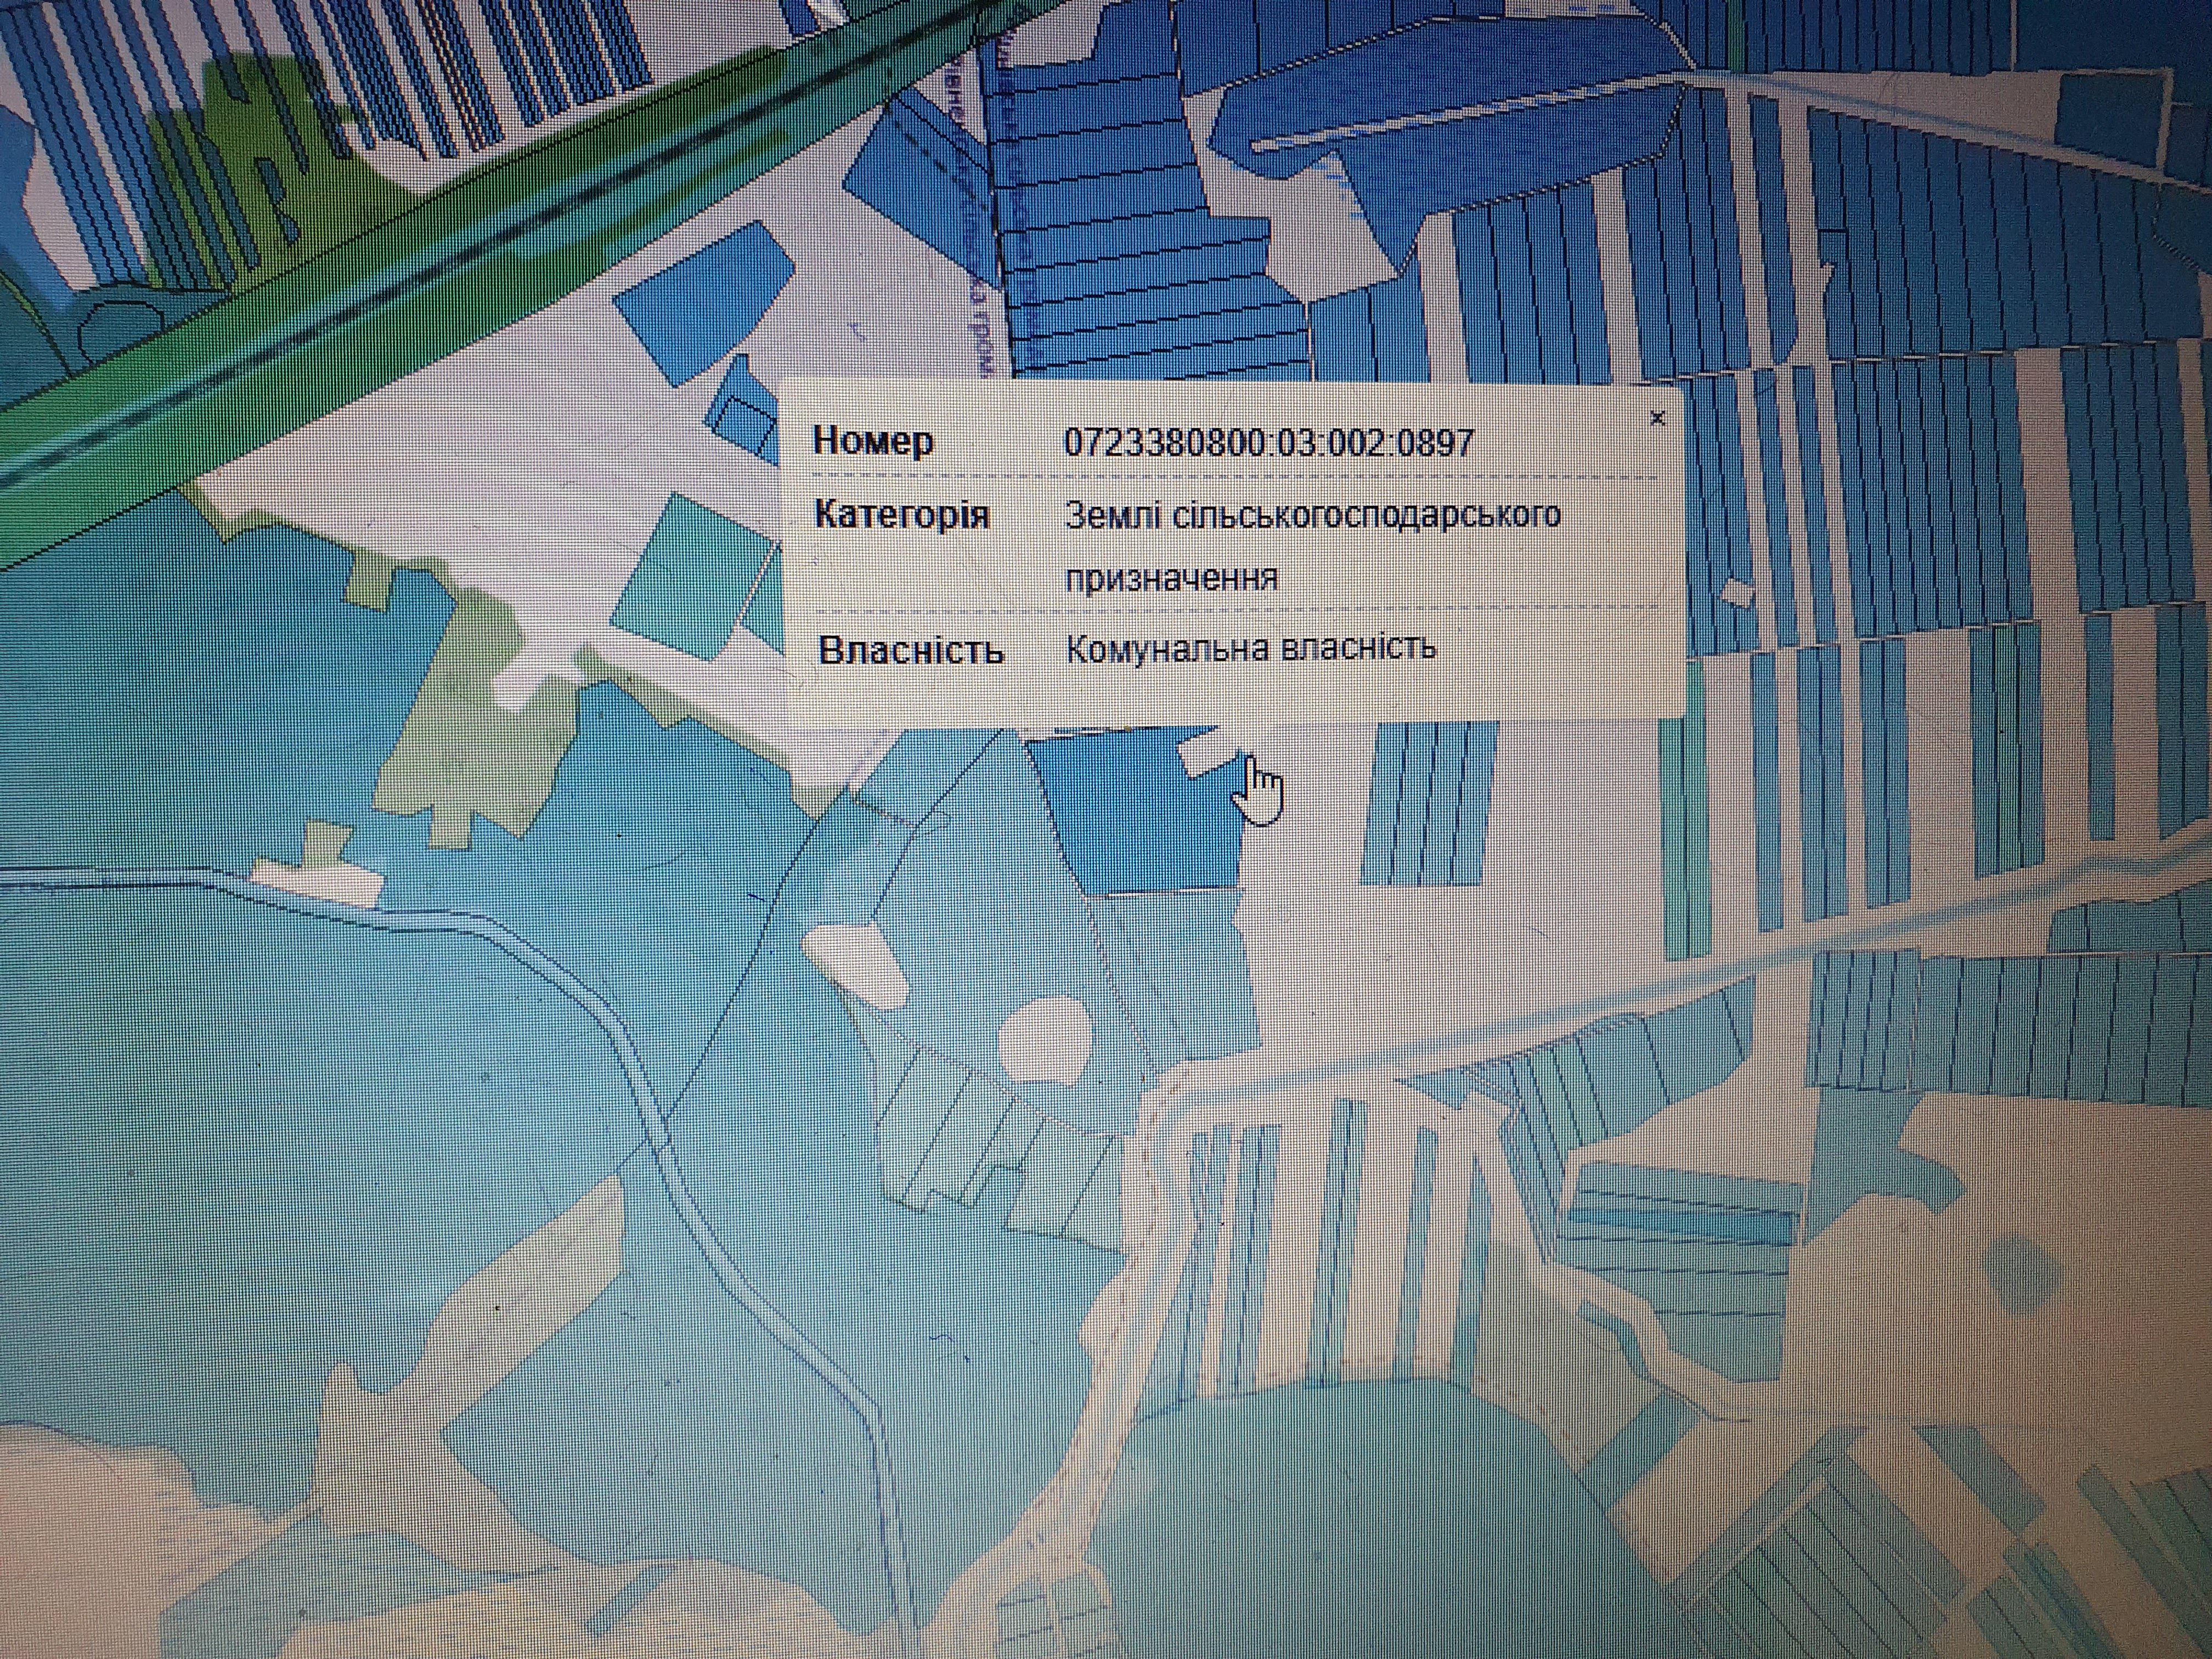
Task: Click 'Землі сільськогосподарського призначення' category value
Action: (x=1313, y=546)
